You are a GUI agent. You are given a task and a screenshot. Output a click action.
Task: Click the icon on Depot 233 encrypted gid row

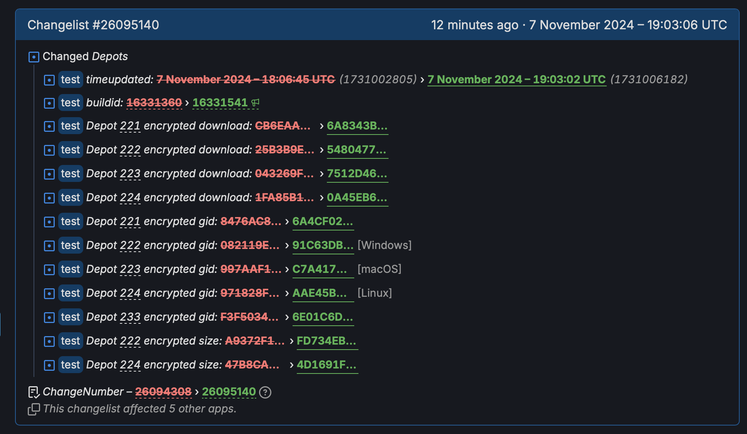[x=49, y=317]
